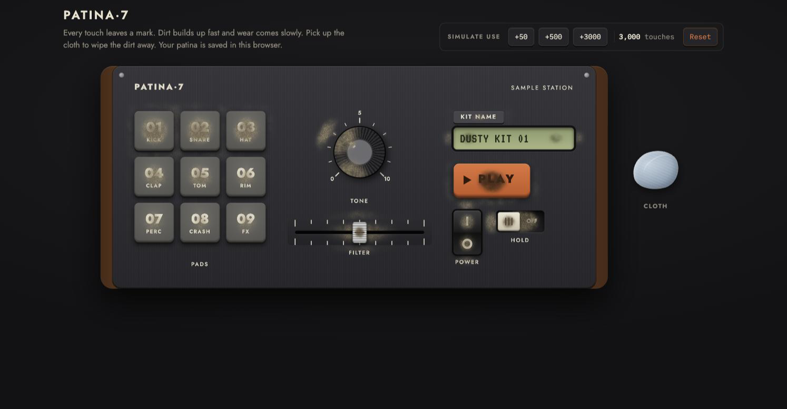Click the PATINA·7 logo on the device
787x409 pixels.
[x=159, y=87]
